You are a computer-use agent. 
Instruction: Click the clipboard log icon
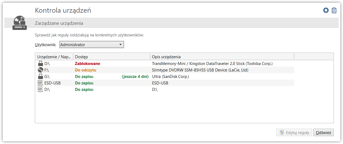click(334, 11)
